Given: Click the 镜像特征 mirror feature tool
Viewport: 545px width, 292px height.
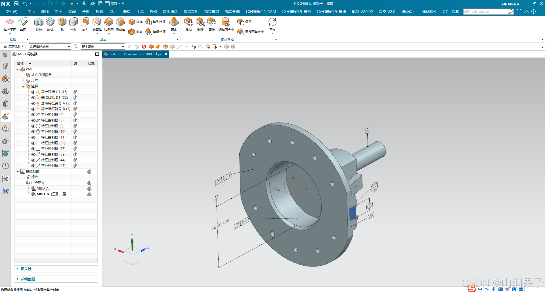Looking at the screenshot, I should [x=155, y=32].
